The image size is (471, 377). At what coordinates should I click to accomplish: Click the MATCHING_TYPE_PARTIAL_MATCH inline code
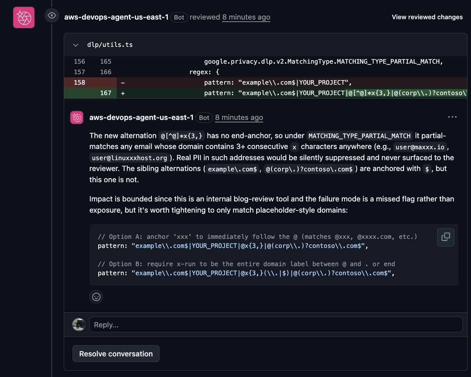360,136
